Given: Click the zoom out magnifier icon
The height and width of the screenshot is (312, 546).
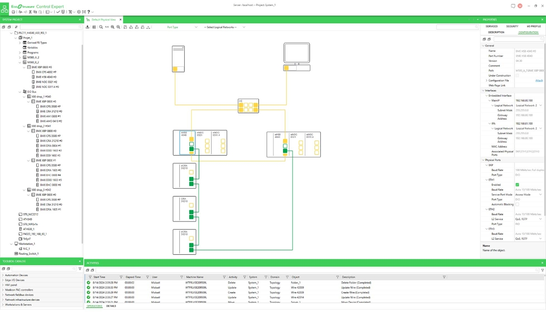Looking at the screenshot, I should click(x=118, y=27).
